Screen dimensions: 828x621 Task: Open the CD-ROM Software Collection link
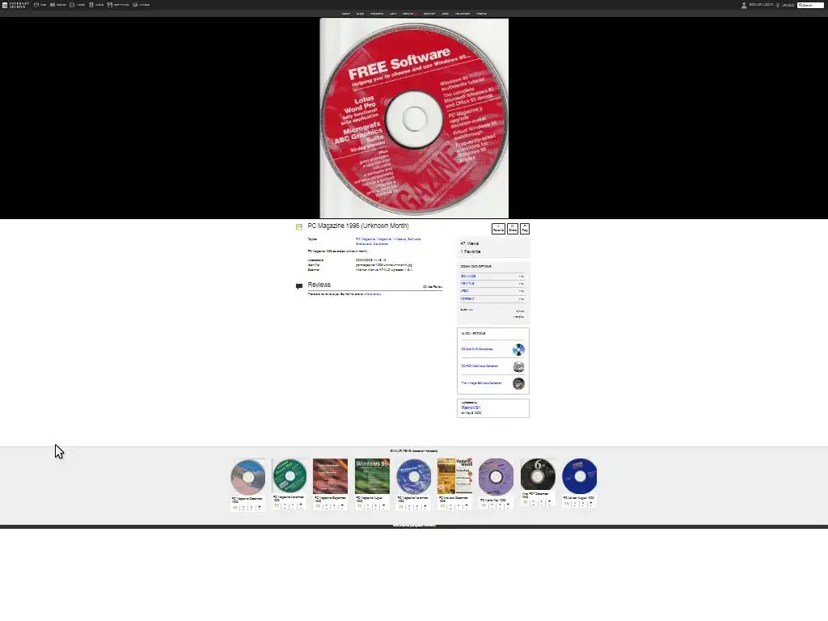[x=479, y=366]
